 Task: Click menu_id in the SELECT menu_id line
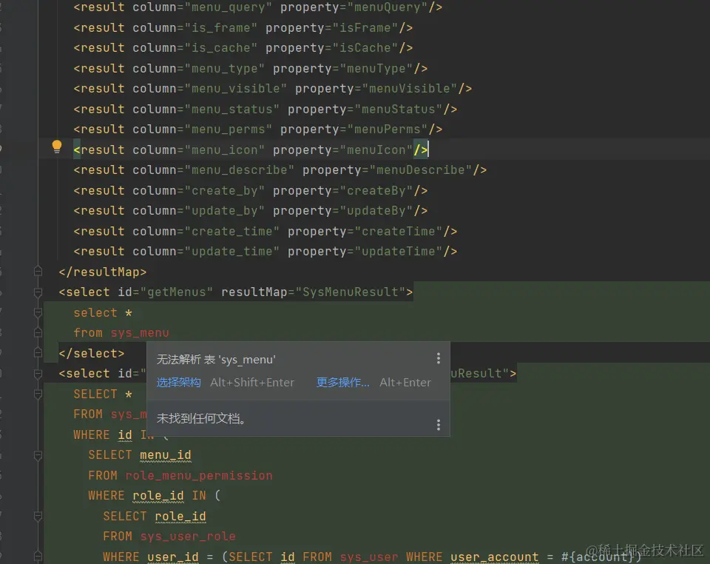165,454
